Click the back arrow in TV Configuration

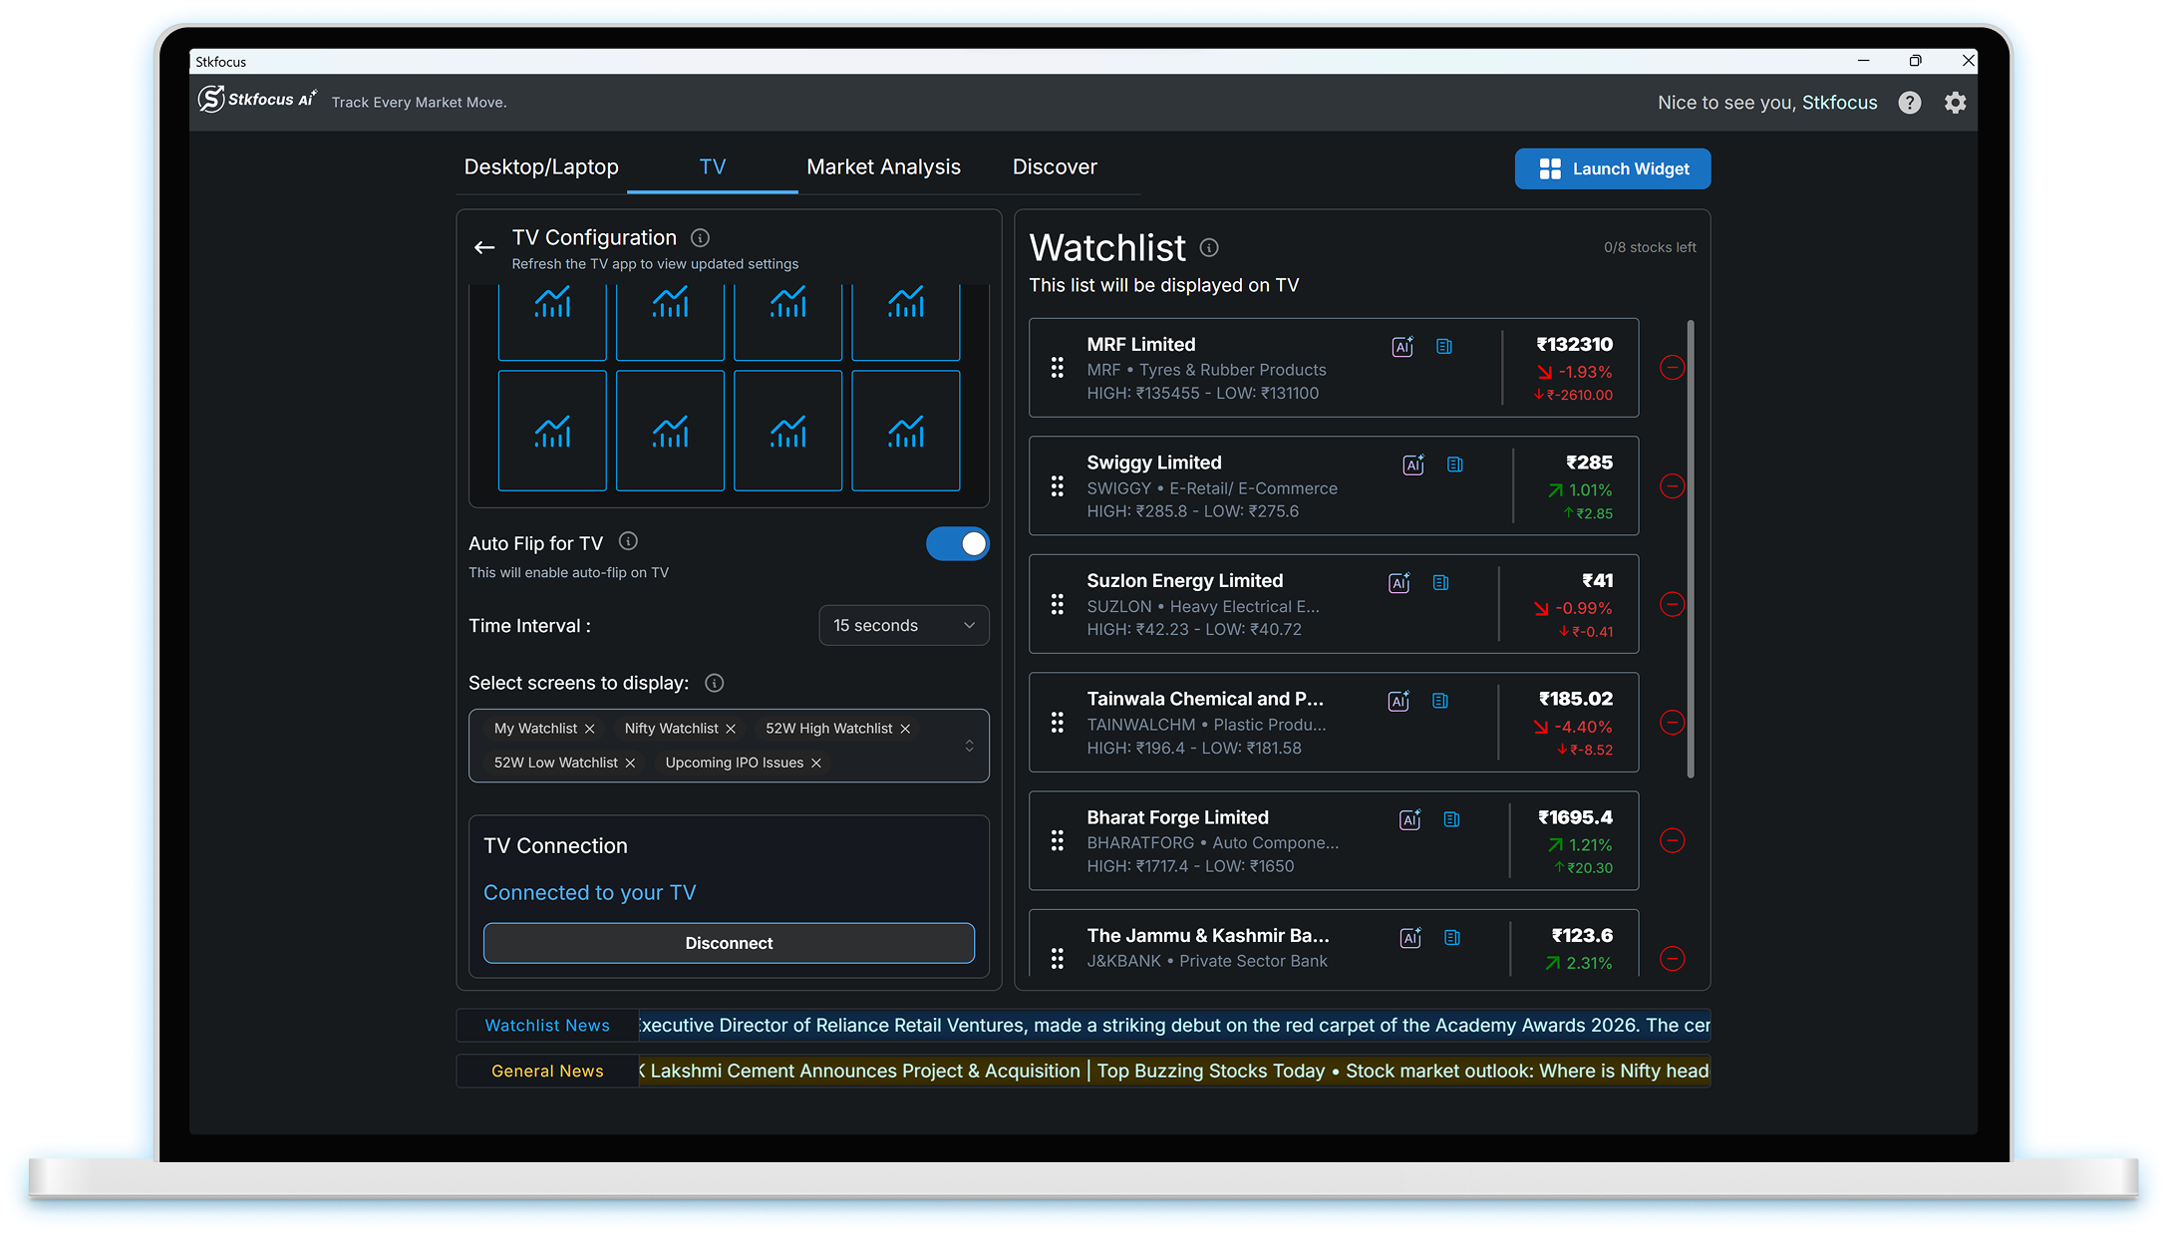tap(484, 248)
